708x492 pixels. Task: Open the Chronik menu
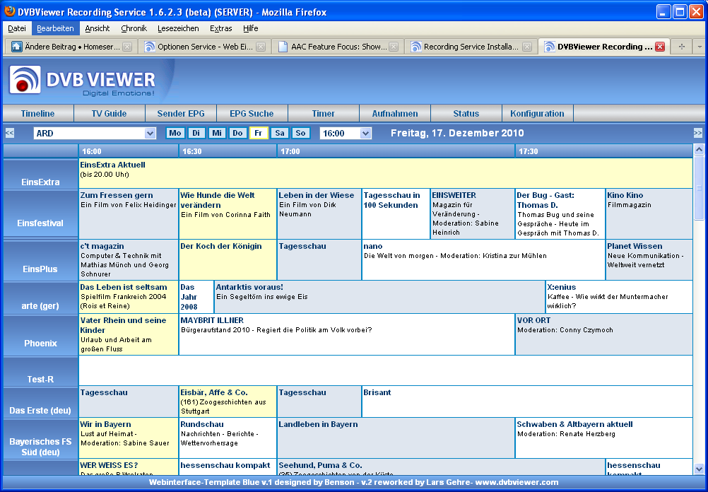tap(134, 28)
